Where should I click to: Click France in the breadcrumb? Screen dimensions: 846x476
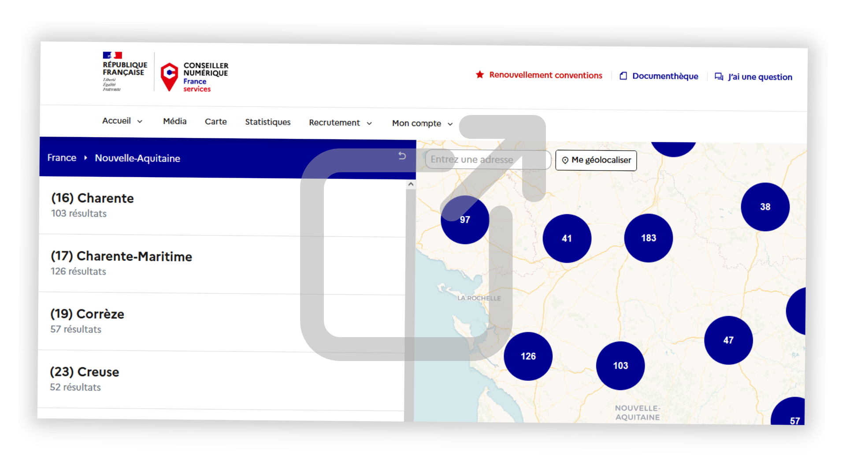coord(62,158)
